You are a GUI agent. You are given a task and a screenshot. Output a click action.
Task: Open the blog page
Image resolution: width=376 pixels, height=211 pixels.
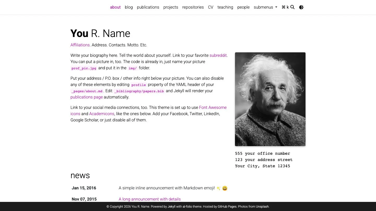pyautogui.click(x=129, y=7)
